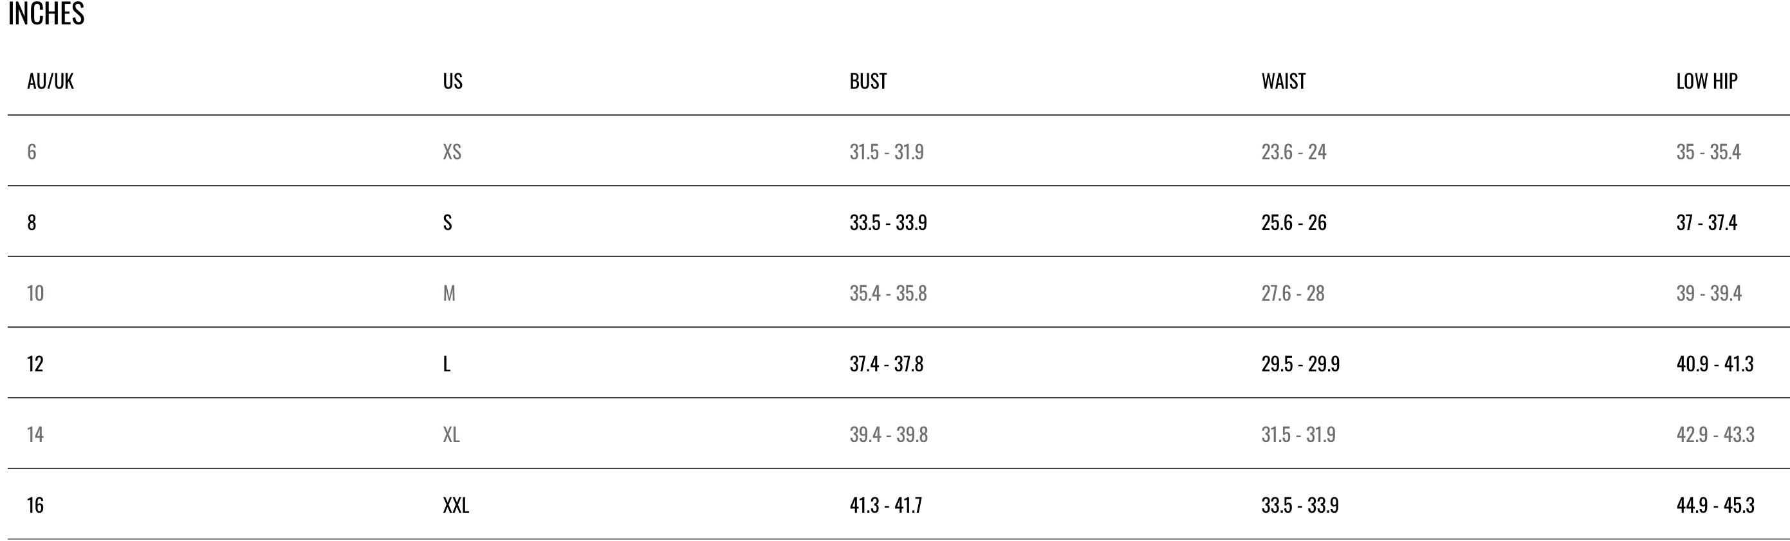
Task: Click the INCHES heading
Action: click(46, 14)
